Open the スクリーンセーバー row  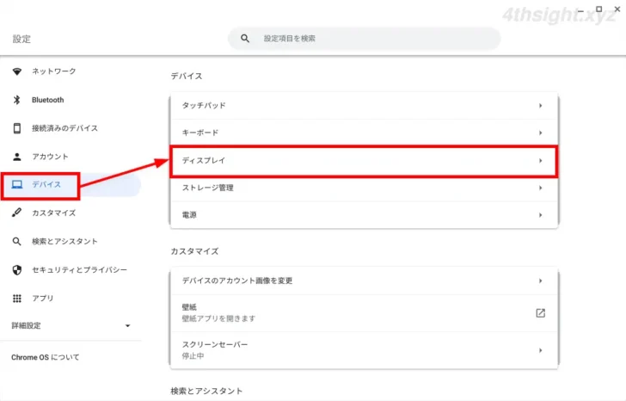pyautogui.click(x=364, y=350)
